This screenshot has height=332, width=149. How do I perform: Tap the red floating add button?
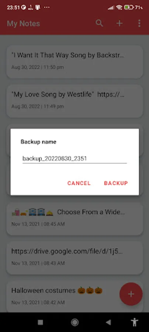[131, 294]
